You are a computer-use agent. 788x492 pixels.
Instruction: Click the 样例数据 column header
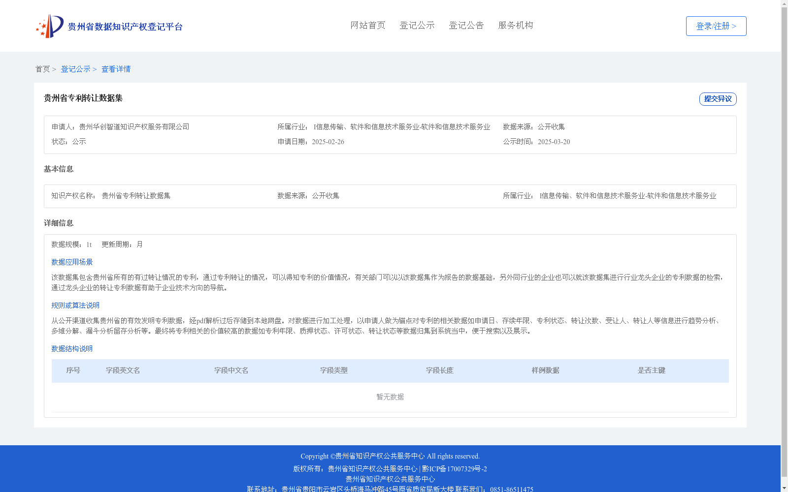(x=546, y=370)
